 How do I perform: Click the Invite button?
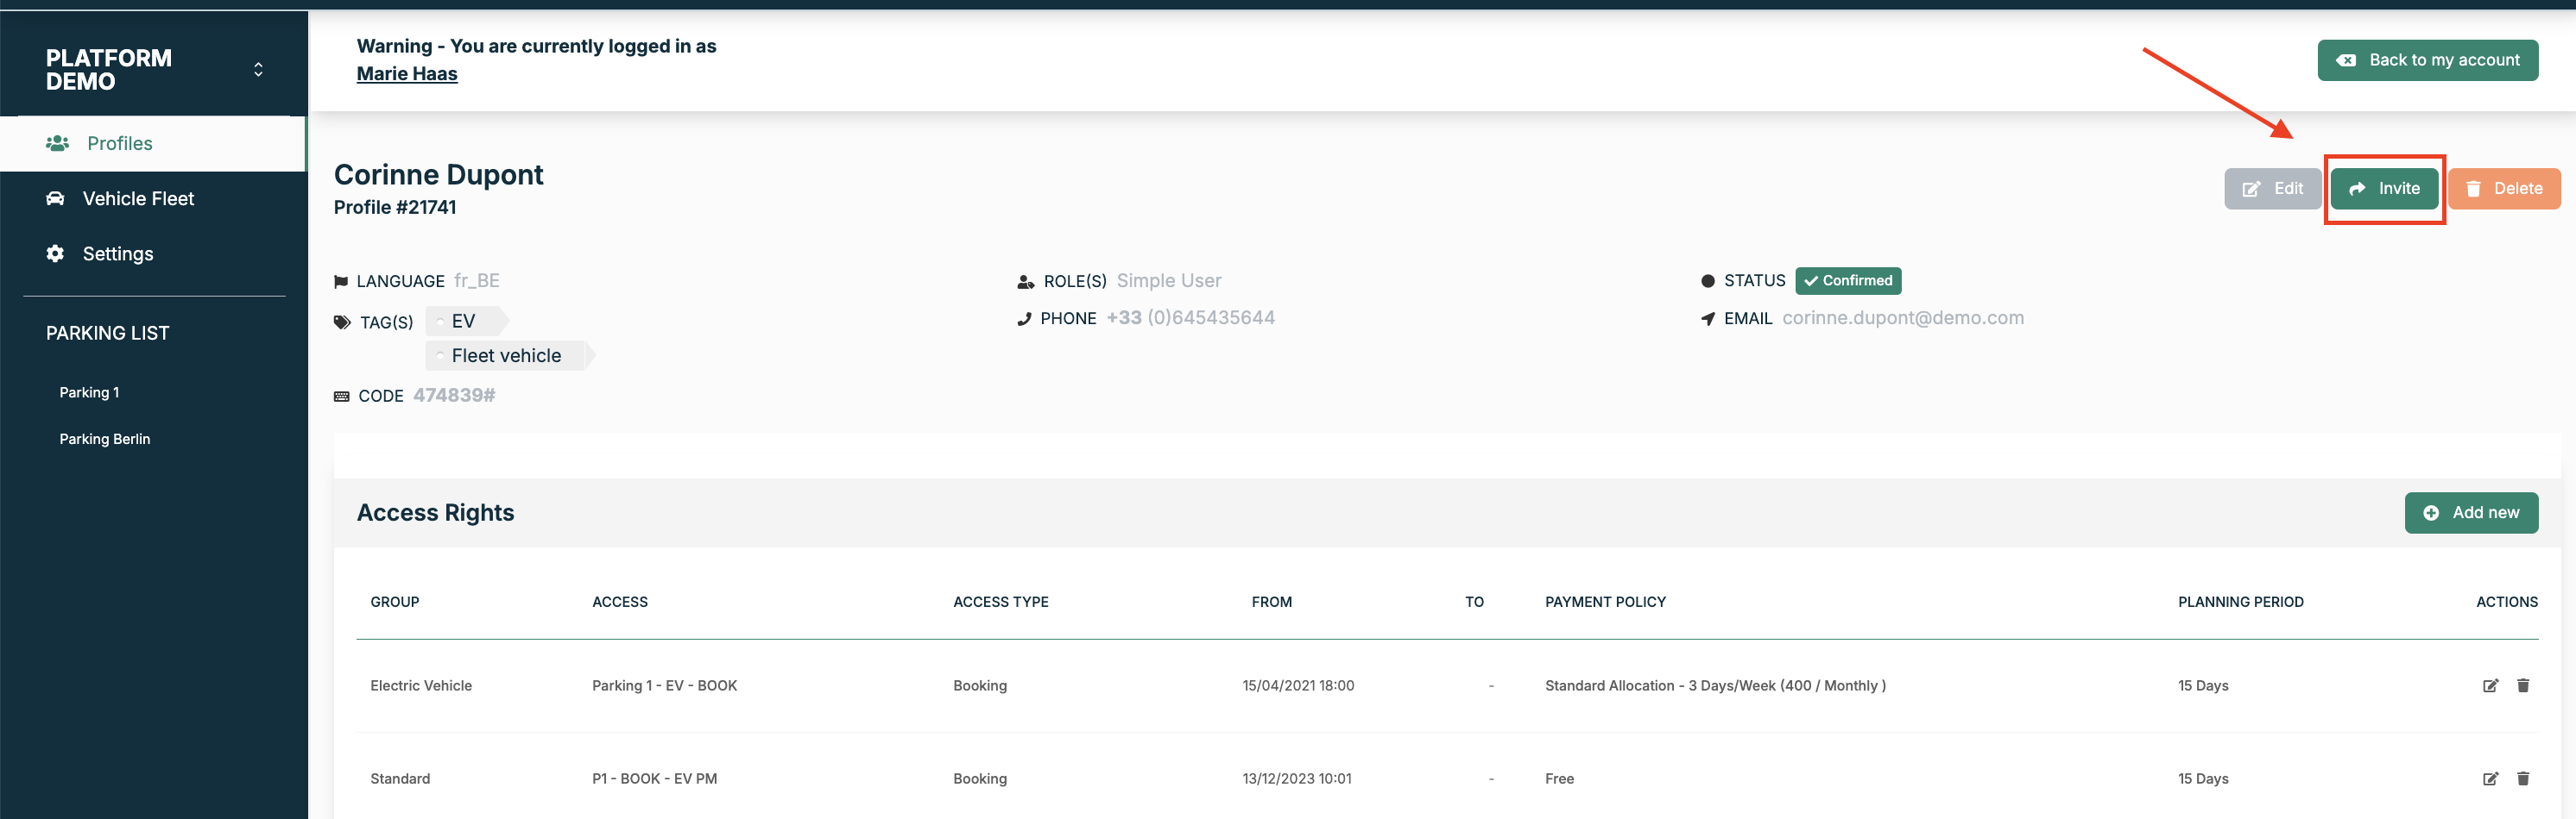point(2384,189)
